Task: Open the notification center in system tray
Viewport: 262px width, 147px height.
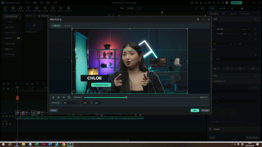Action: (257, 144)
